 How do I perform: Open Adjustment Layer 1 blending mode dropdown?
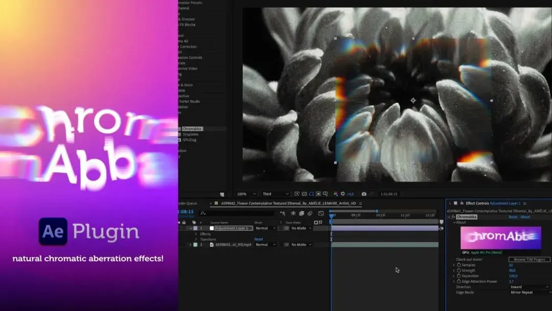265,228
